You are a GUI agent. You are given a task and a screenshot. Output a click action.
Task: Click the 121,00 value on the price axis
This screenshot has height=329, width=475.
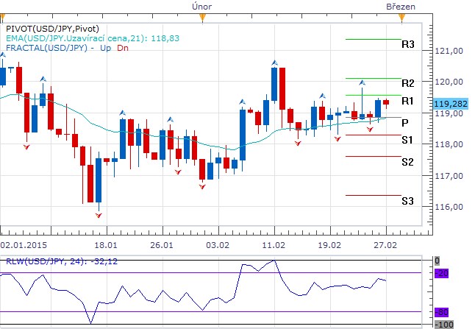448,51
